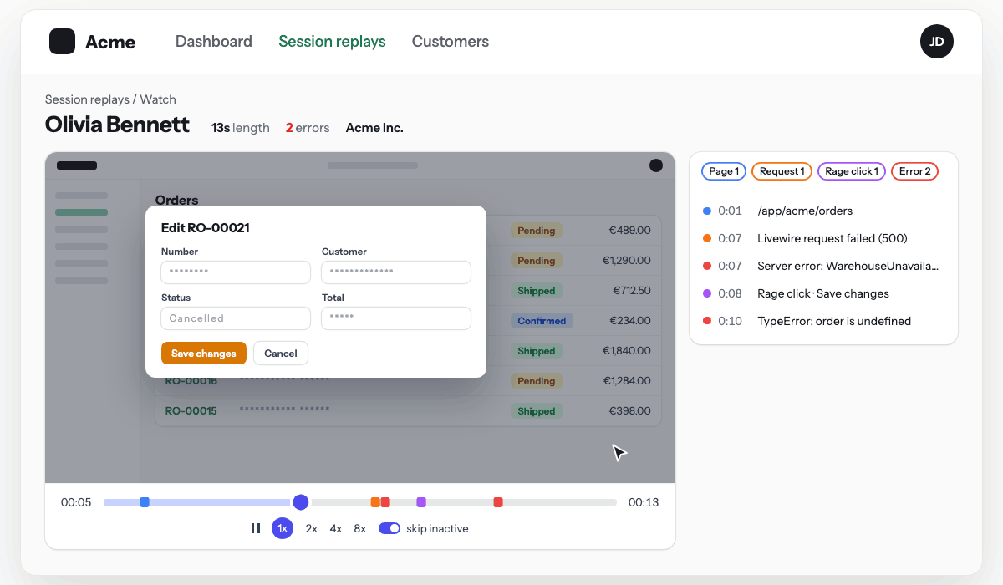This screenshot has width=1003, height=585.
Task: Set playback speed to 8x
Action: tap(360, 528)
